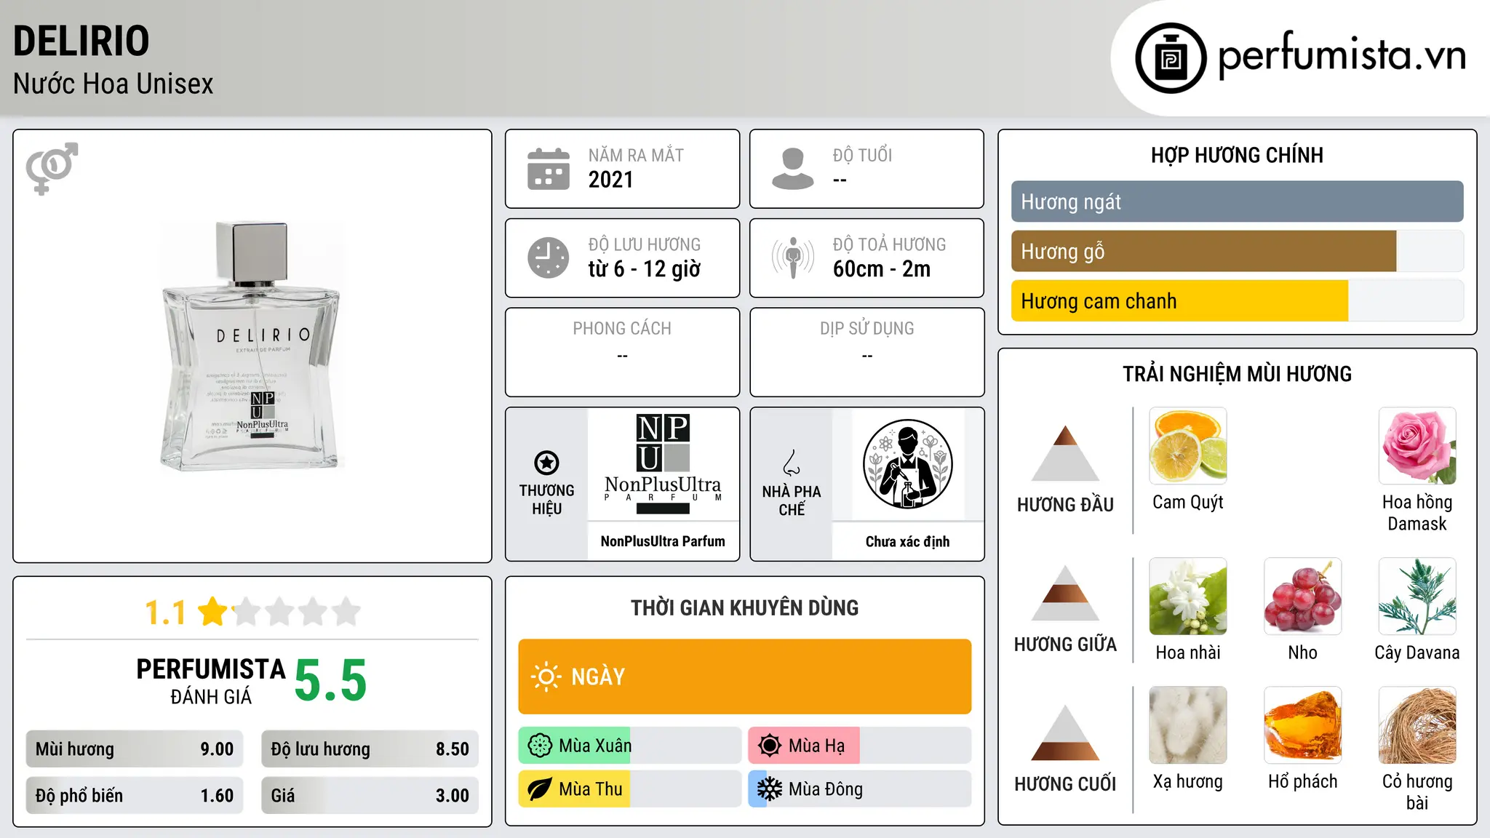Viewport: 1490px width, 838px height.
Task: Click the Chưa xác định perfumer label
Action: click(907, 541)
